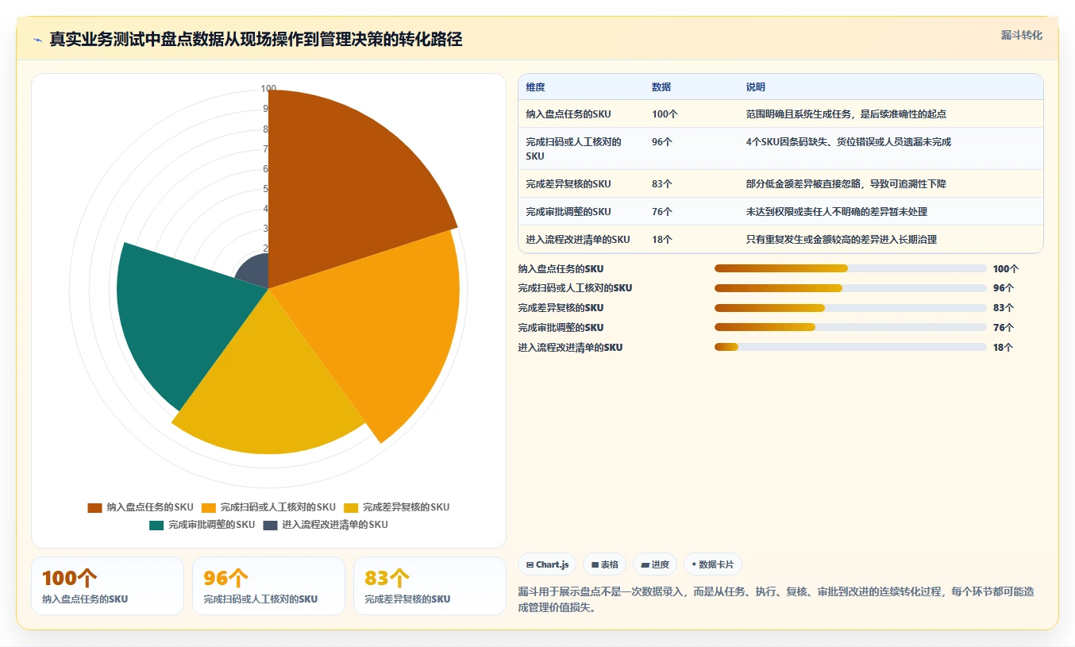Screen dimensions: 1075x647
Task: Select the Chart.js tag
Action: [547, 564]
